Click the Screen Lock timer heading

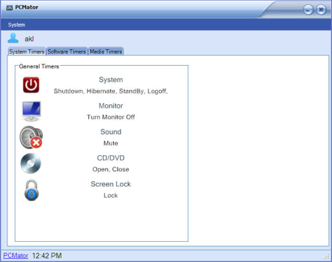[x=111, y=184]
